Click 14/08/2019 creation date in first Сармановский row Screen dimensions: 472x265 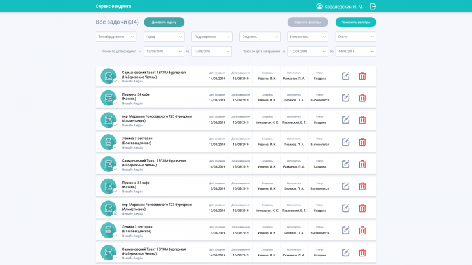217,79
